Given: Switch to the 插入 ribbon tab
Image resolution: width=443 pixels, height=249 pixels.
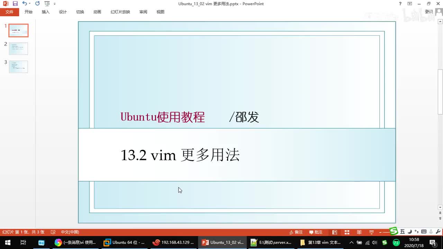Looking at the screenshot, I should (46, 12).
